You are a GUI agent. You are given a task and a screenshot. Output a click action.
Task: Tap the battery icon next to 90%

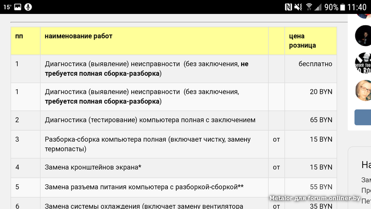pos(342,7)
